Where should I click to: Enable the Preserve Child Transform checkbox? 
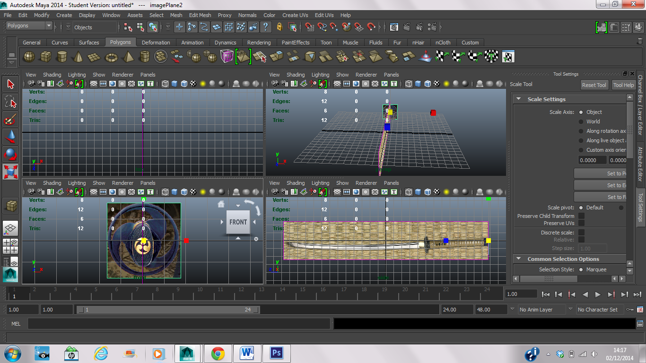pyautogui.click(x=581, y=216)
